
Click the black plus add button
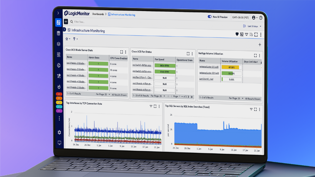click(x=66, y=22)
